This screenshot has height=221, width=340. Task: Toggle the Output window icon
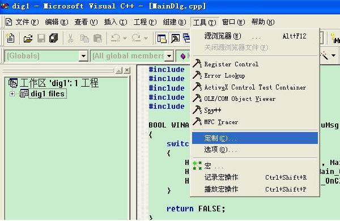pos(175,39)
